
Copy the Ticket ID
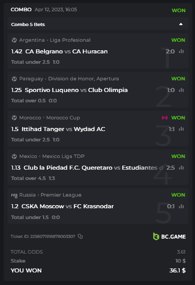(80, 236)
